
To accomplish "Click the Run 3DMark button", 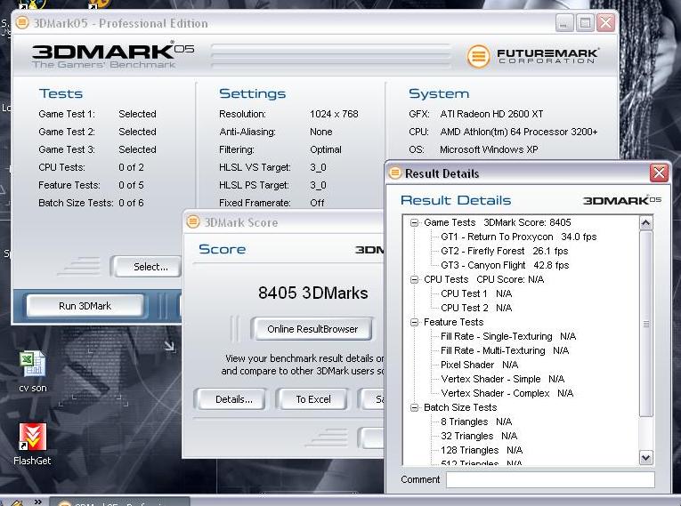I will pyautogui.click(x=85, y=306).
